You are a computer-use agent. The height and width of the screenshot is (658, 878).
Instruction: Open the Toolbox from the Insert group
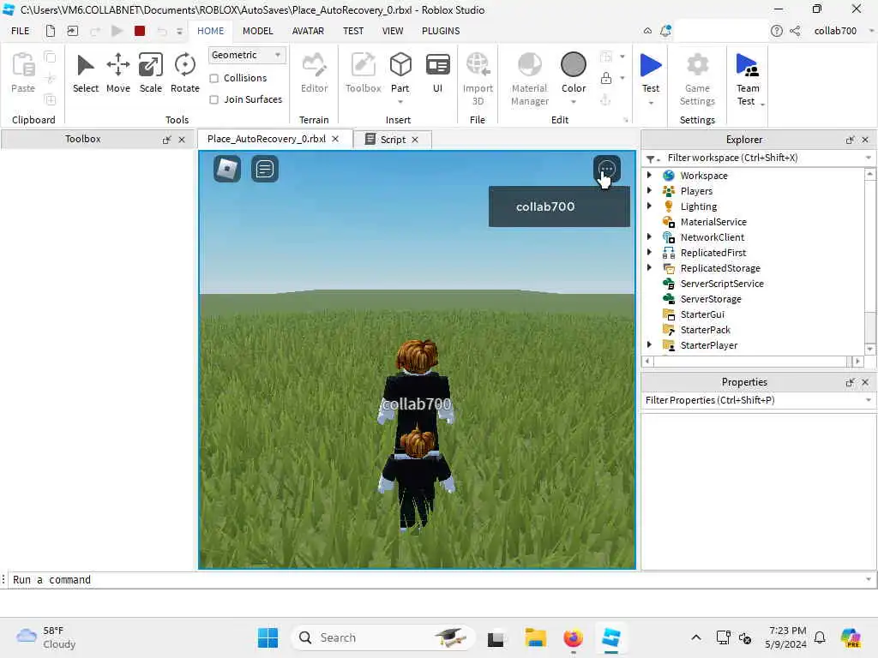[363, 73]
